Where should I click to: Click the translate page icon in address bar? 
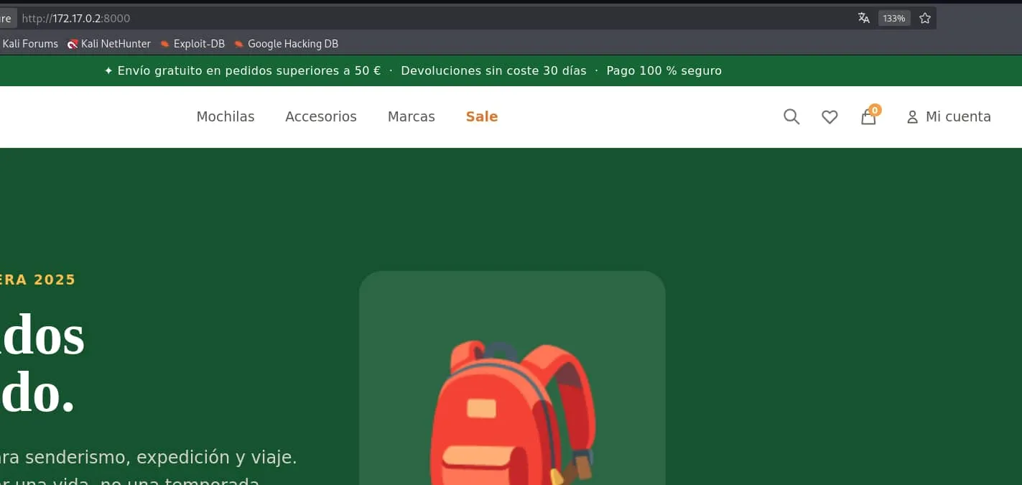tap(864, 18)
